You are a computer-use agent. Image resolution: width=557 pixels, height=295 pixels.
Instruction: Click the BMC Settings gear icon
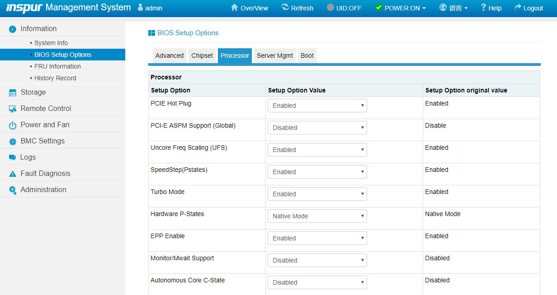(x=13, y=142)
